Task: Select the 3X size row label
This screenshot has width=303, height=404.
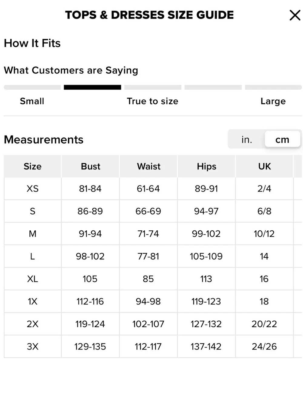Action: point(32,346)
